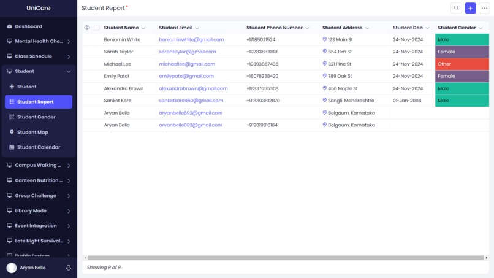Click location pin icon for Sangli, Maharashtra
494x278 pixels.
click(324, 100)
